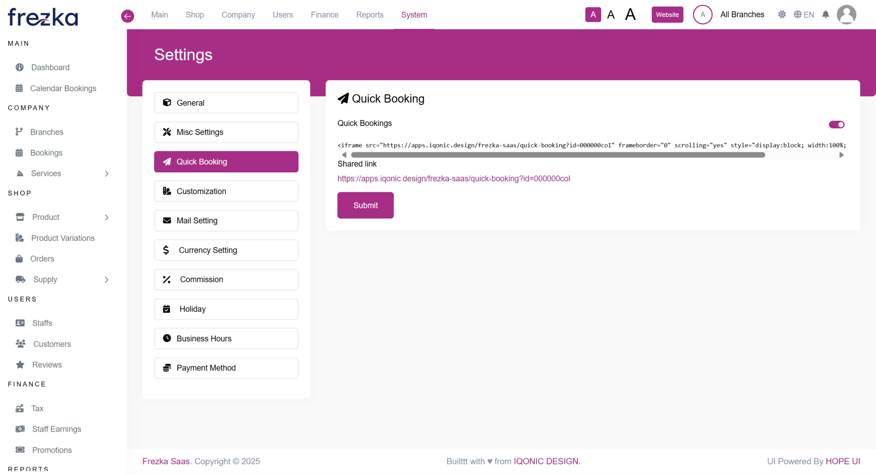The width and height of the screenshot is (876, 475).
Task: Open the Finance top menu
Action: pos(324,15)
